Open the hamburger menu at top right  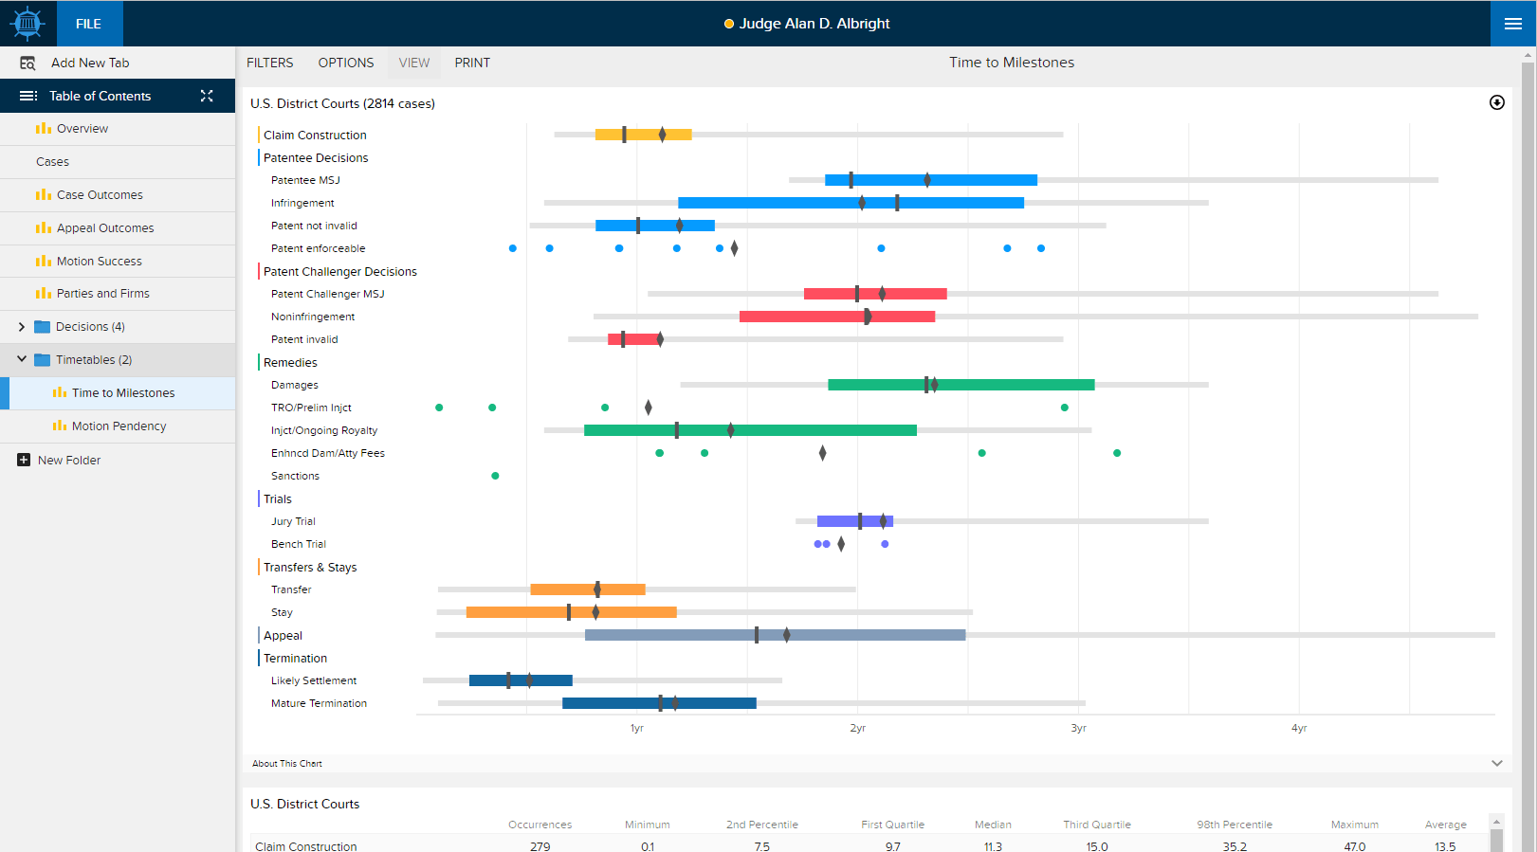1513,24
